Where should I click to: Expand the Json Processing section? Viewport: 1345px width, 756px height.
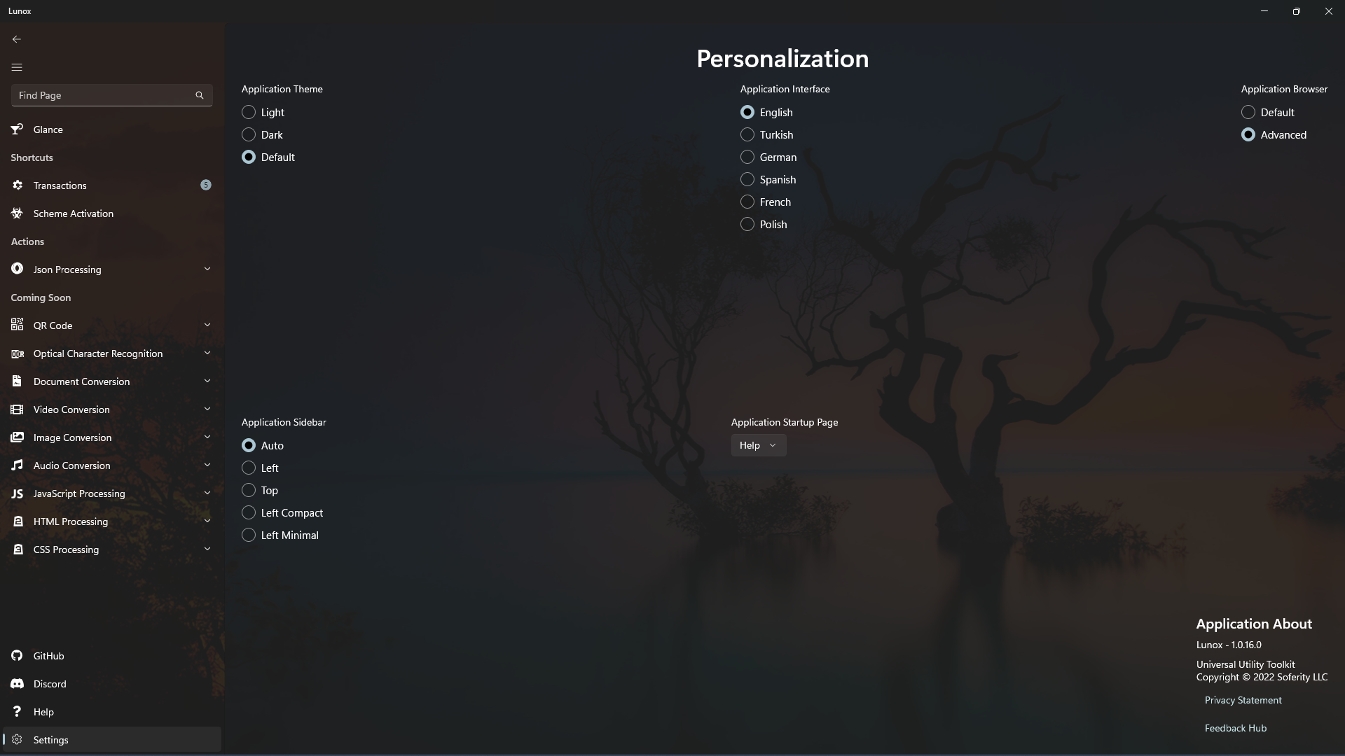207,269
